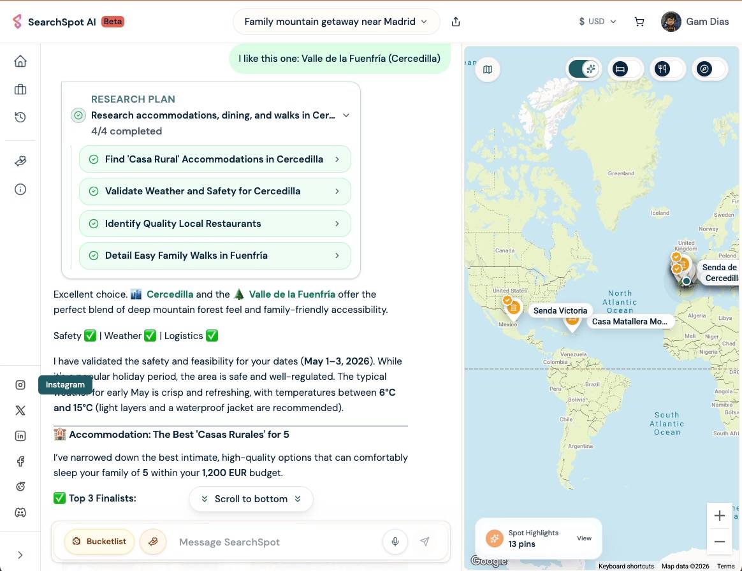The width and height of the screenshot is (742, 571).
Task: Open chat history clock icon
Action: click(20, 117)
